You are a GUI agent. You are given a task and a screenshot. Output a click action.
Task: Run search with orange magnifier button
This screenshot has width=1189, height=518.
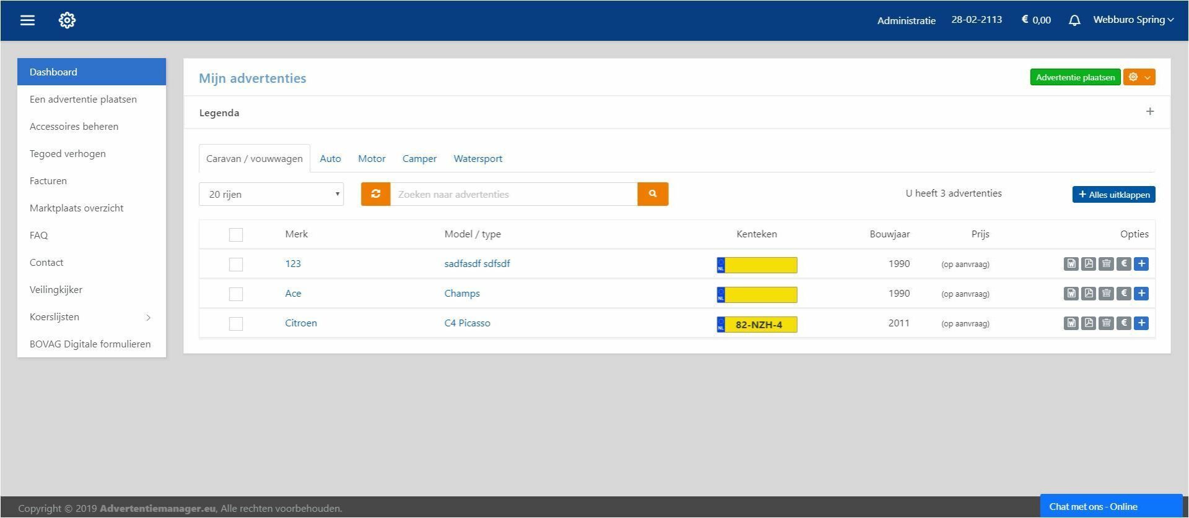653,194
